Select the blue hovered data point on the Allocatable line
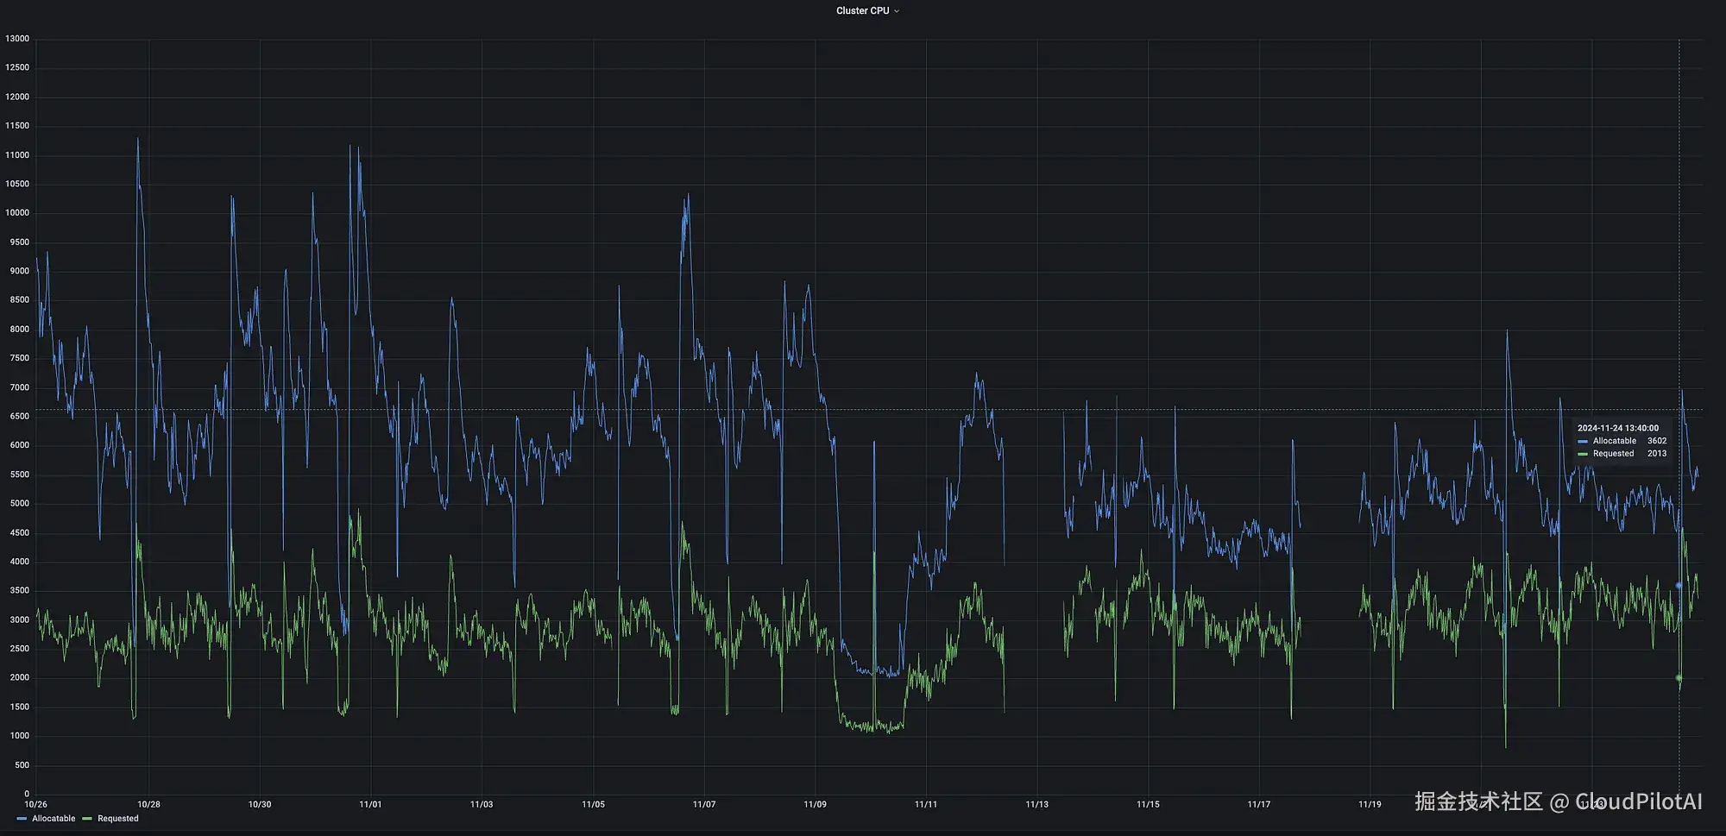The width and height of the screenshot is (1726, 836). tap(1679, 586)
